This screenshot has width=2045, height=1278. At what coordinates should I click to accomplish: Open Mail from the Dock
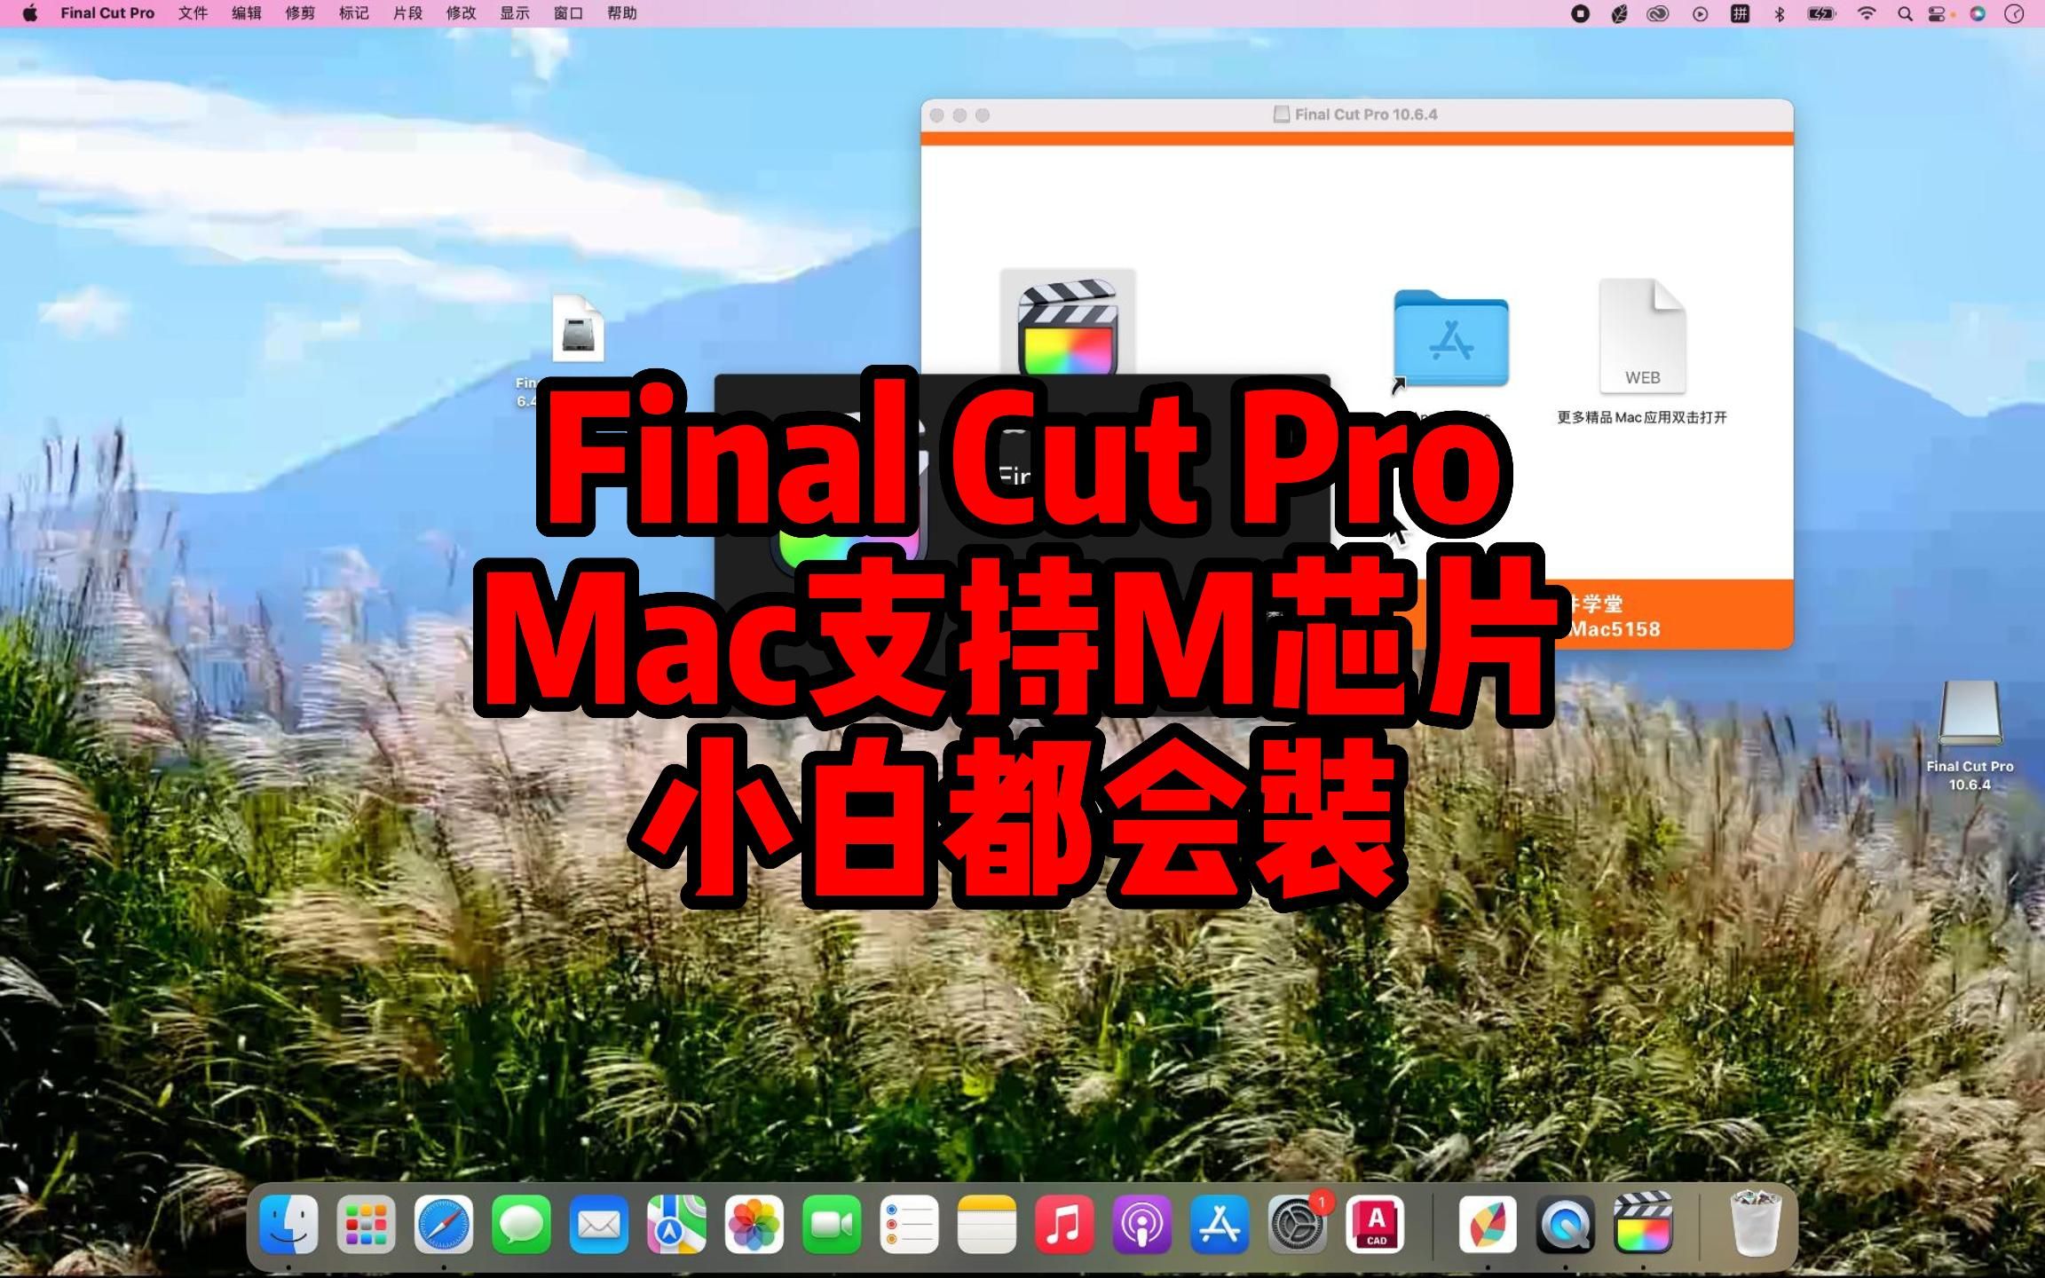coord(599,1225)
